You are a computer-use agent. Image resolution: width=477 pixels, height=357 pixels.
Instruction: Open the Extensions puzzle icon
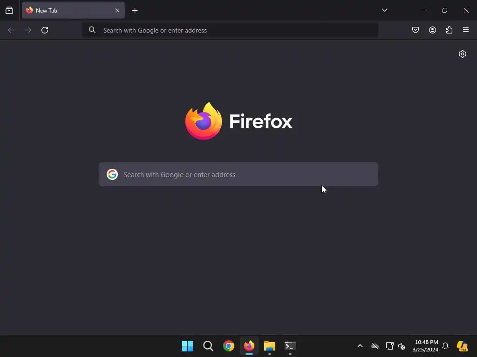point(449,30)
